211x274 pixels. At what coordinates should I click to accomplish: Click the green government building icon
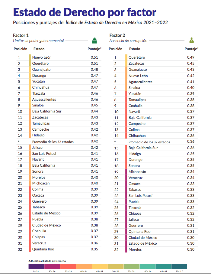click(x=94, y=41)
